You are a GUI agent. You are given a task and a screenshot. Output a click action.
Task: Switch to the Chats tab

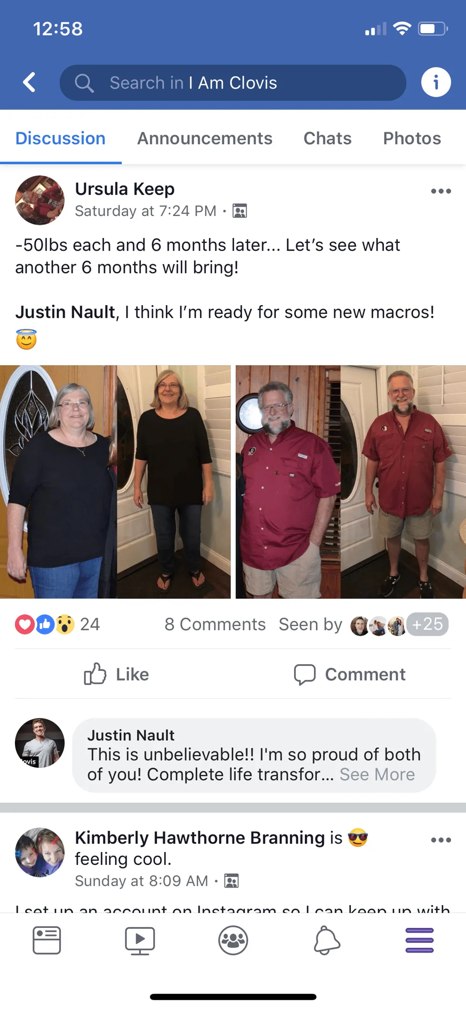pos(328,138)
